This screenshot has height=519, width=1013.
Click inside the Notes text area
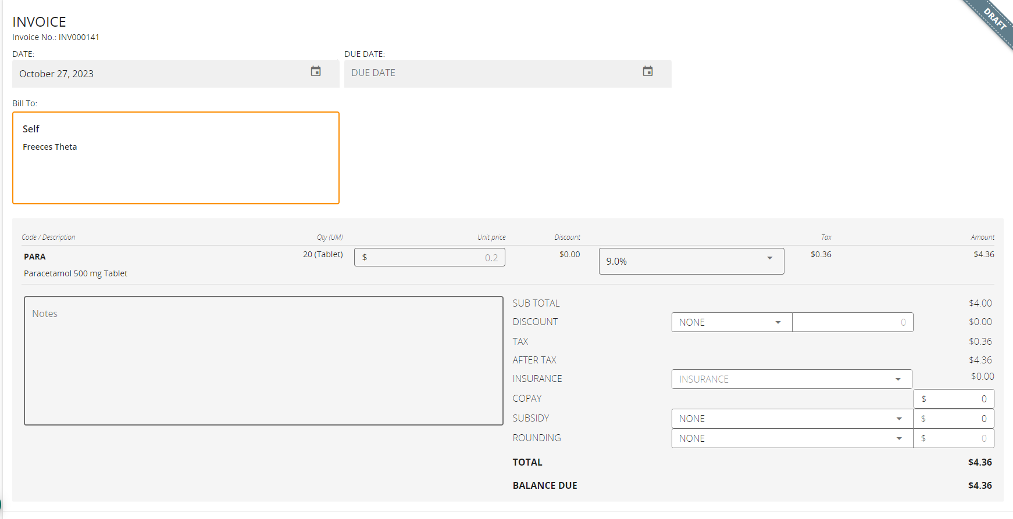pos(263,361)
